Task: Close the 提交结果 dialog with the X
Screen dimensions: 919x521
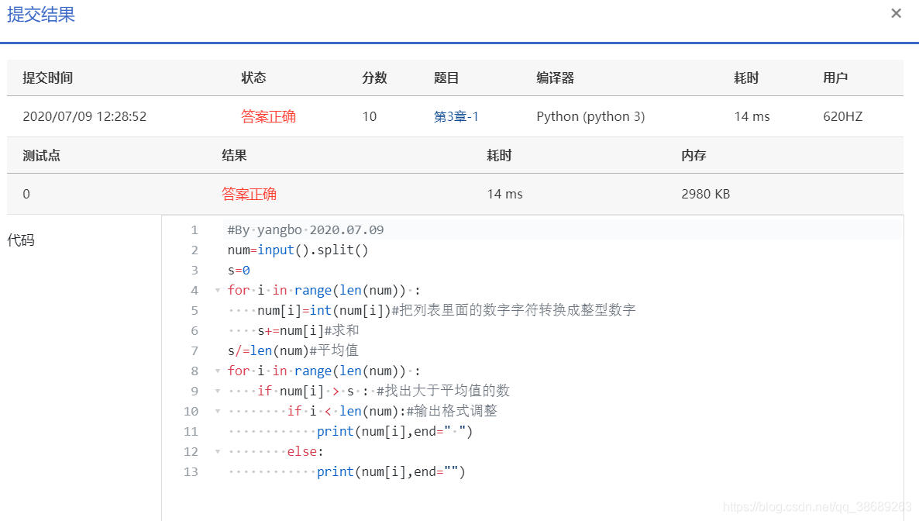Action: [896, 13]
